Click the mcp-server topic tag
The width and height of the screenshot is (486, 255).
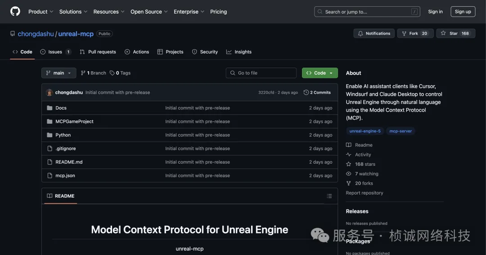[401, 131]
